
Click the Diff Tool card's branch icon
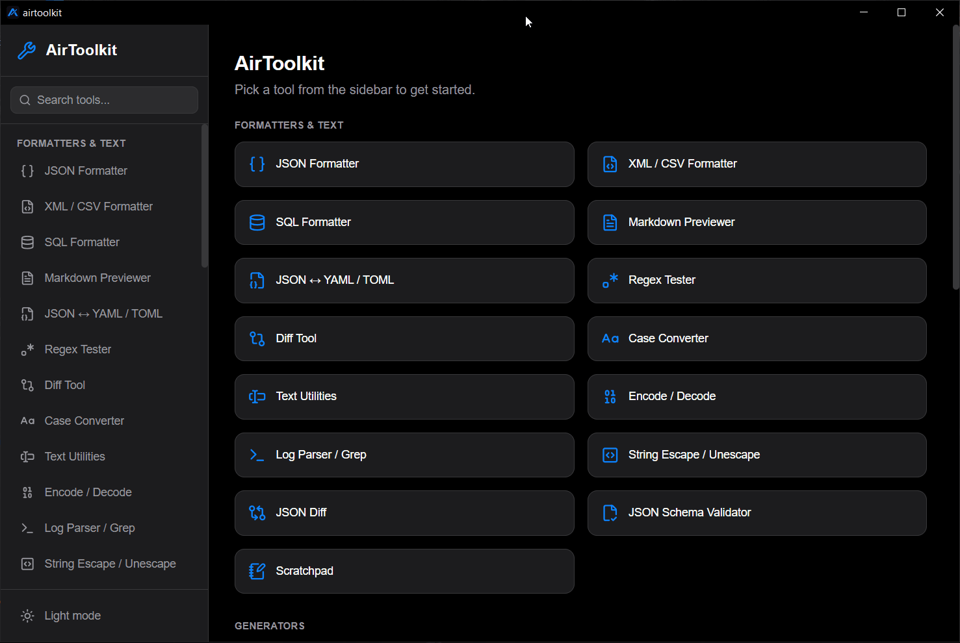coord(257,338)
